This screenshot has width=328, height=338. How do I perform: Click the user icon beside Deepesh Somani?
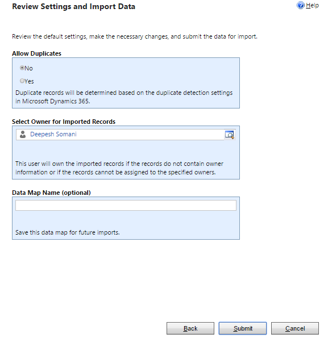click(x=23, y=134)
